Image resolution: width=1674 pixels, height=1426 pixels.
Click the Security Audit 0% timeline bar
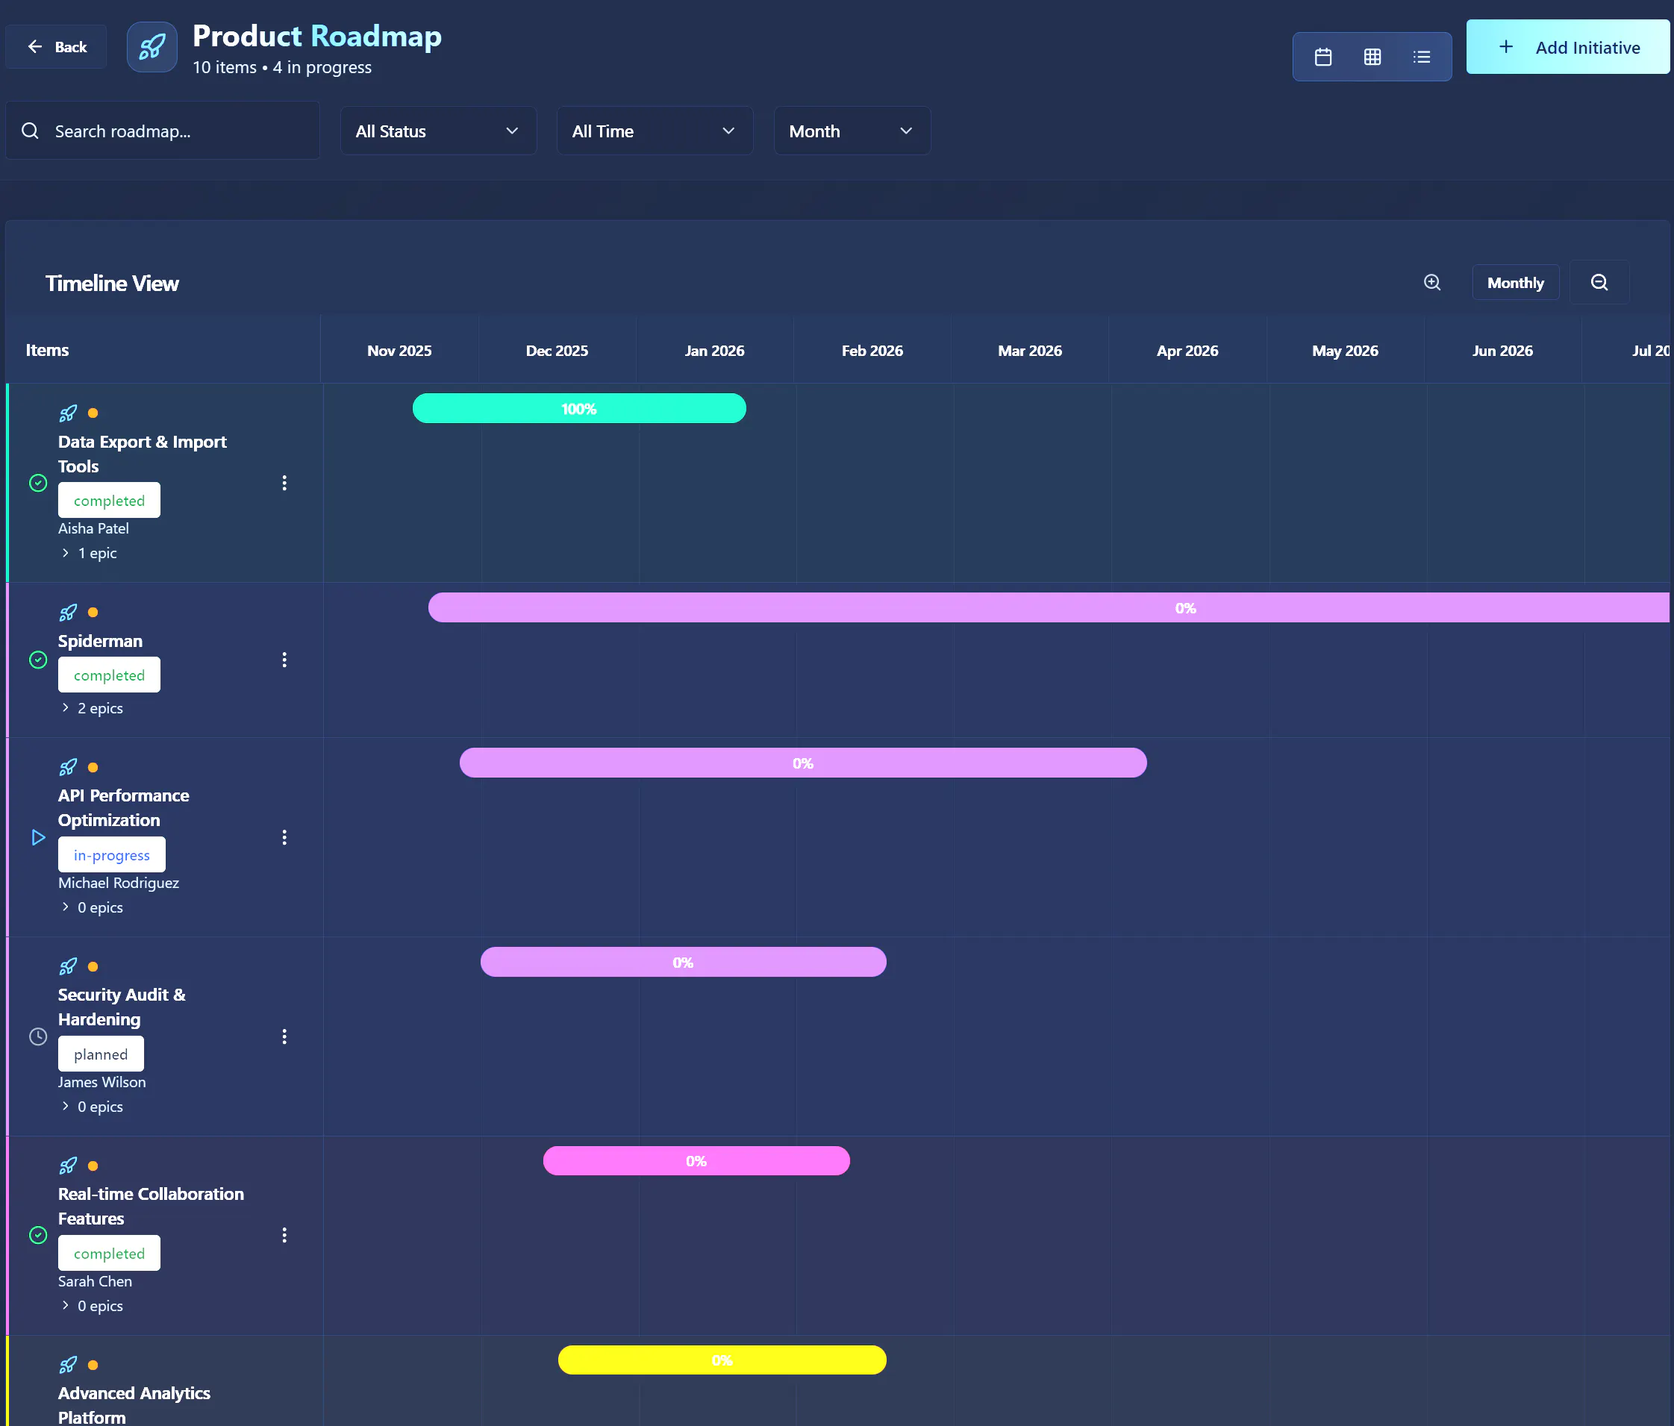click(684, 963)
